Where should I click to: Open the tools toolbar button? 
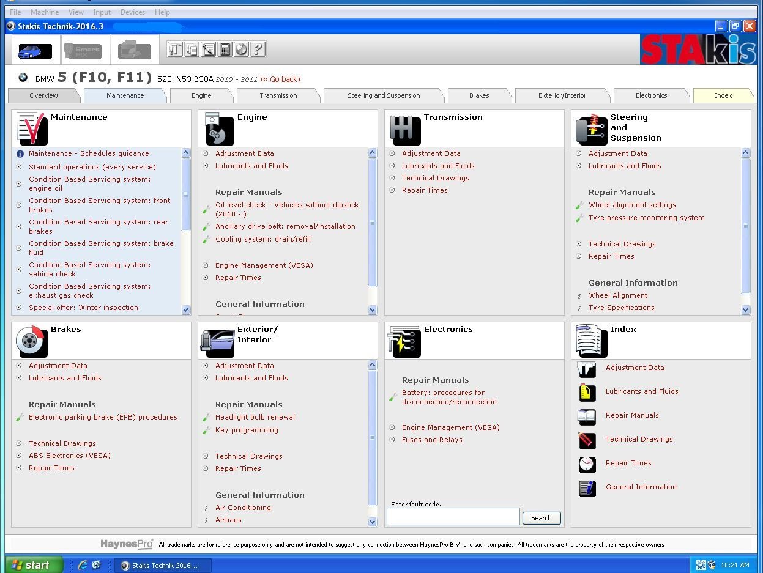(x=175, y=50)
